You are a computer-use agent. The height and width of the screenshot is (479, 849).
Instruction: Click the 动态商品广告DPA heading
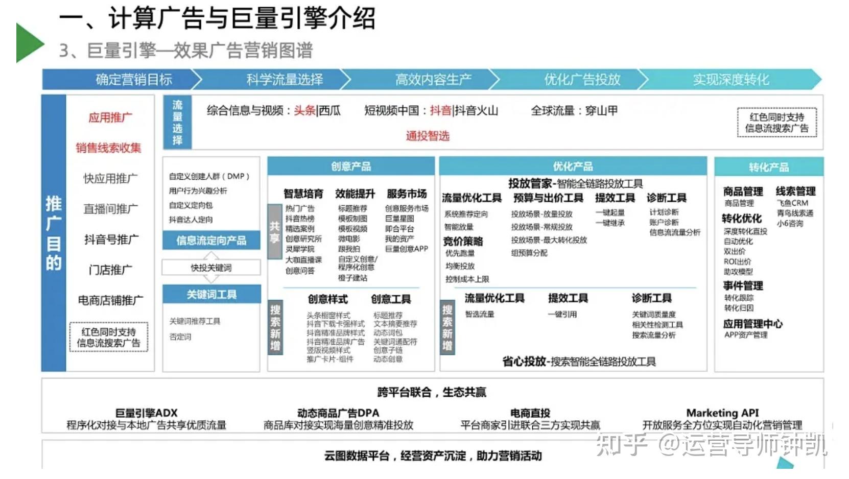338,413
